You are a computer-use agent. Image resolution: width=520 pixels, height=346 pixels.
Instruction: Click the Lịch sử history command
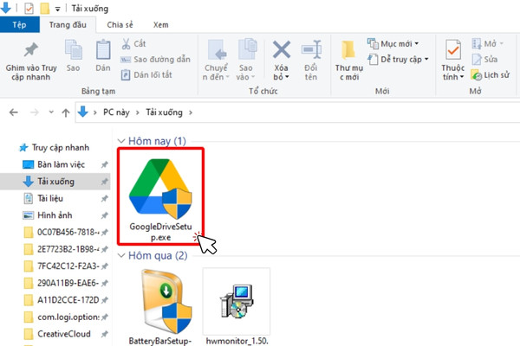(x=491, y=75)
